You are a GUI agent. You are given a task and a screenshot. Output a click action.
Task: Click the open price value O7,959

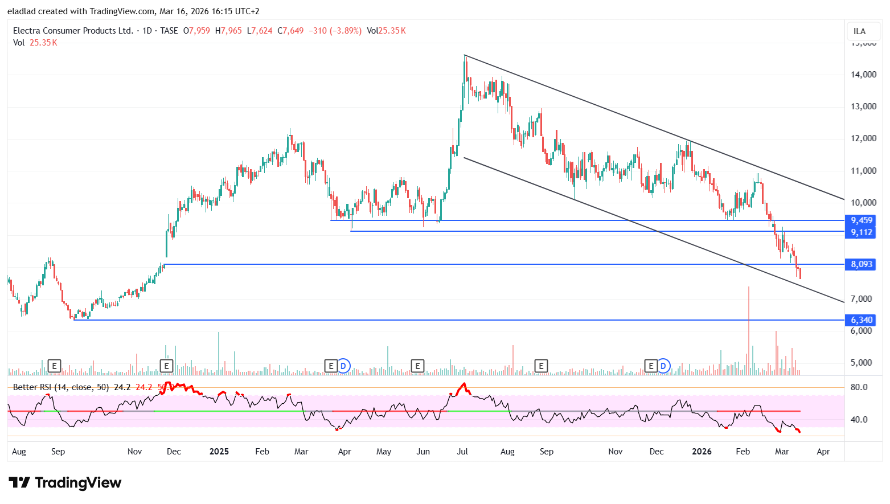click(196, 31)
